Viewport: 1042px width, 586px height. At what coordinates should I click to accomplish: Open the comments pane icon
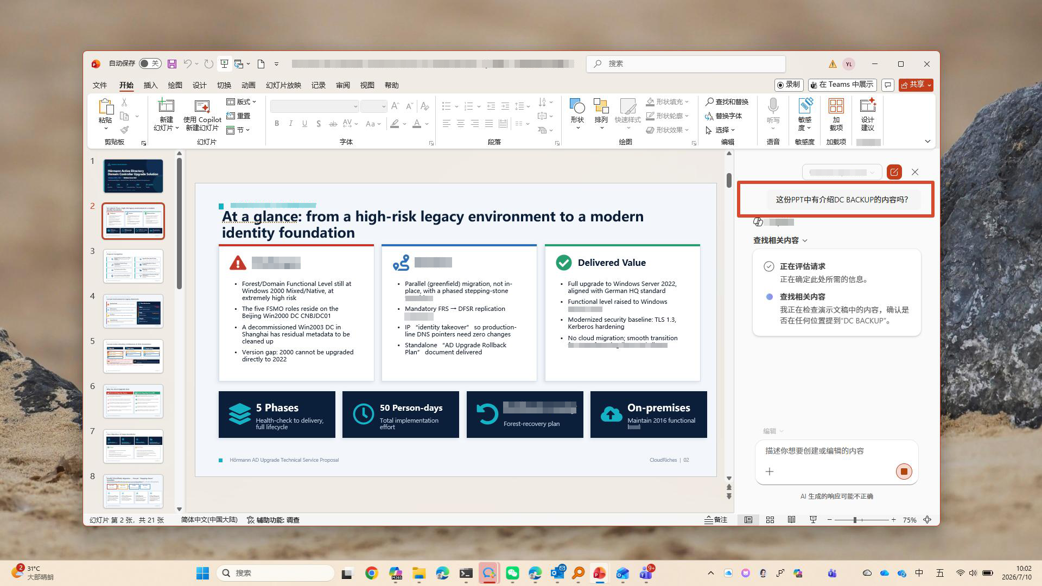pos(888,85)
